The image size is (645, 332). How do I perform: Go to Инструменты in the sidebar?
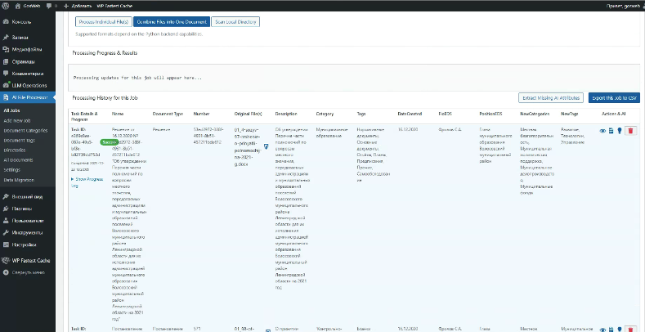point(26,232)
